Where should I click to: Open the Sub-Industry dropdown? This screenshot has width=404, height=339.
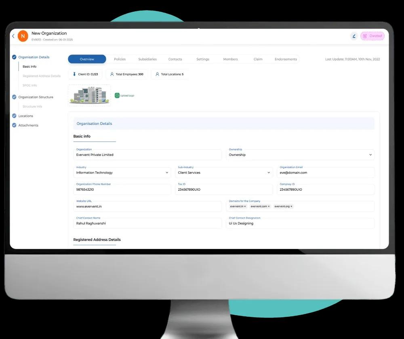point(269,173)
